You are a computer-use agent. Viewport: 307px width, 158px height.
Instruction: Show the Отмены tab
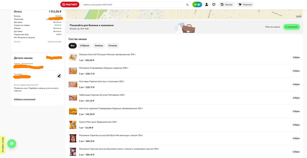pyautogui.click(x=113, y=46)
